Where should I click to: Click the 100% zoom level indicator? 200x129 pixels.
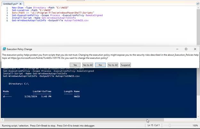[x=195, y=125]
